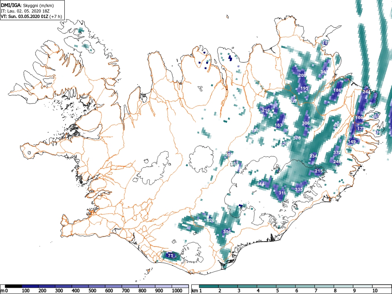Click the visibility value 306
Image resolution: width=392 pixels, height=294 pixels.
pos(306,123)
